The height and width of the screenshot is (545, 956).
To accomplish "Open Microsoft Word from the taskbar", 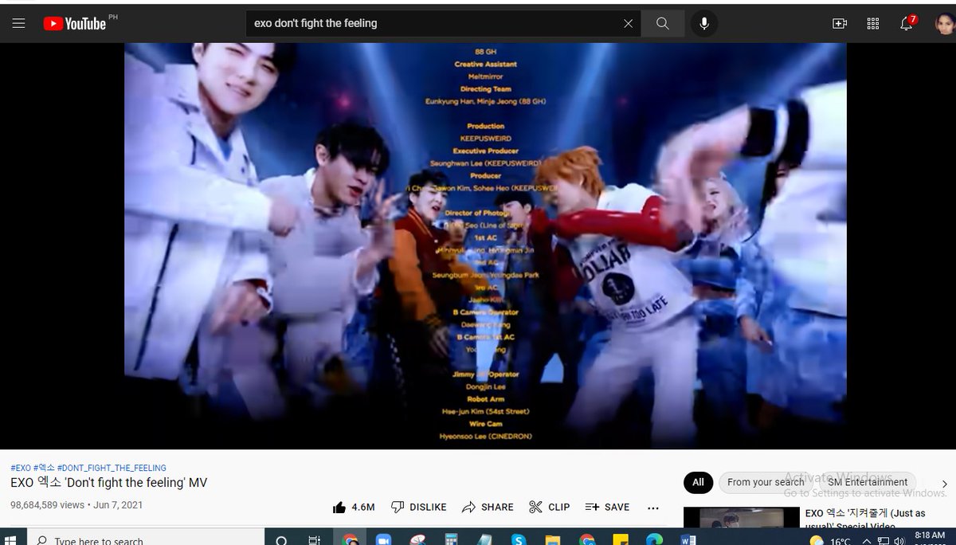I will tap(688, 540).
